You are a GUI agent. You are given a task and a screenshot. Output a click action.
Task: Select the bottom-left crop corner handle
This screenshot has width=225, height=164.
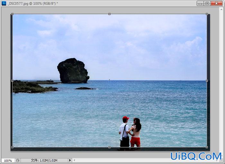[12, 147]
